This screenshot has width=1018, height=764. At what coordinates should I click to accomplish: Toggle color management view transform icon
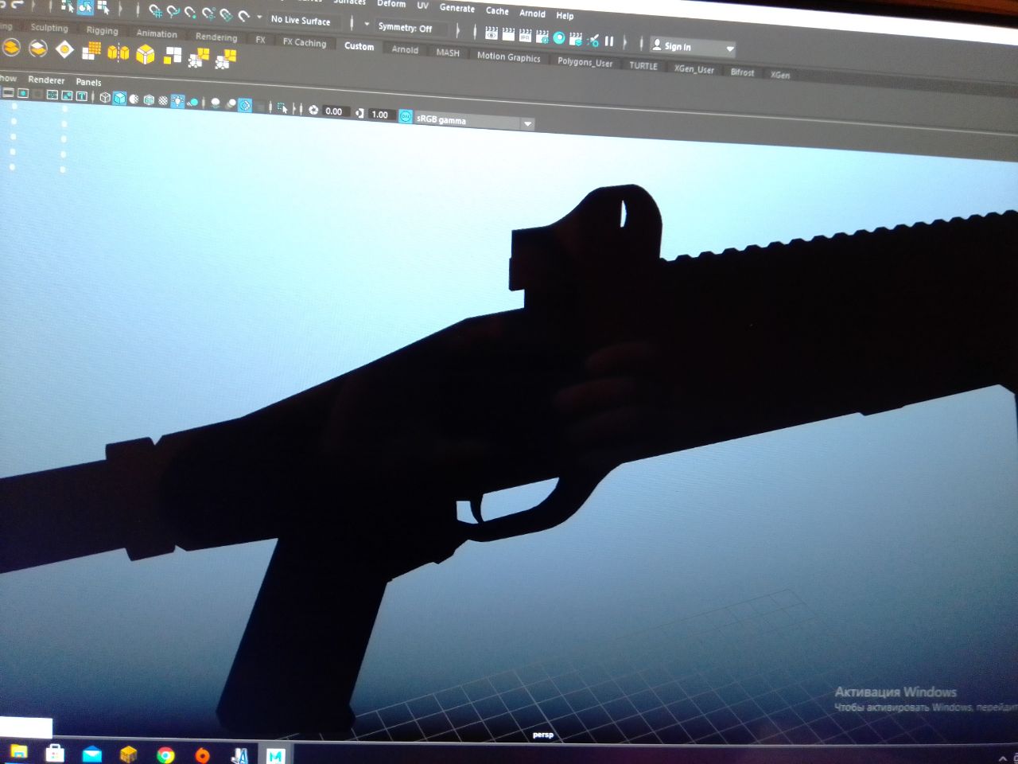pos(406,116)
